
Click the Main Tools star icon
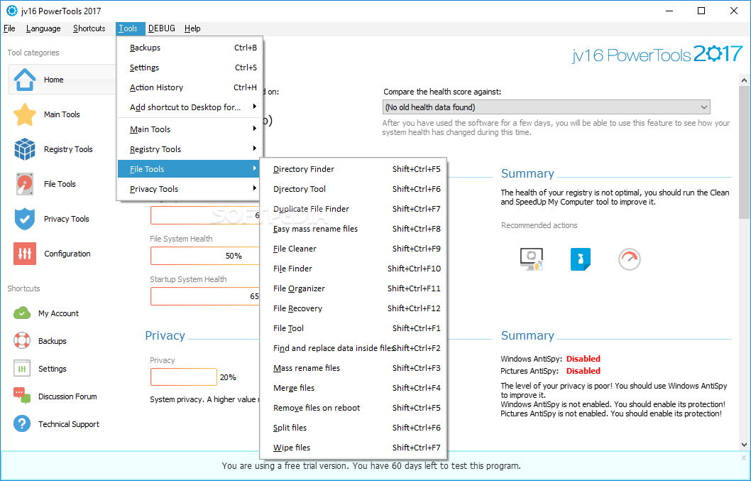[x=24, y=114]
